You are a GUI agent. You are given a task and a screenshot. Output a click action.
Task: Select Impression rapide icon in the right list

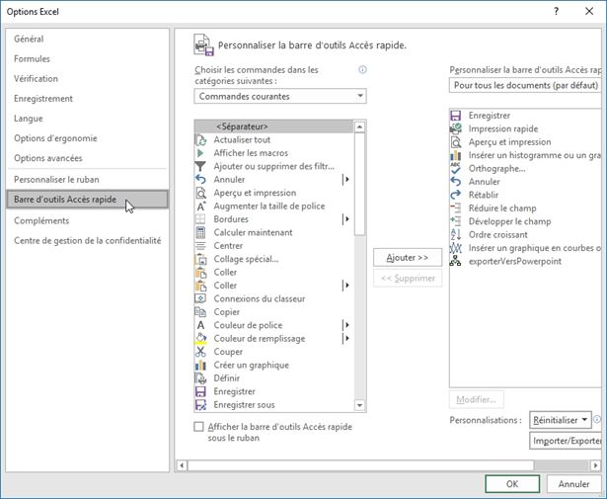point(456,128)
